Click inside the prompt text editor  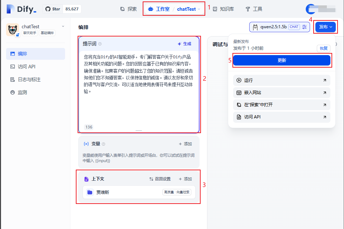point(139,88)
